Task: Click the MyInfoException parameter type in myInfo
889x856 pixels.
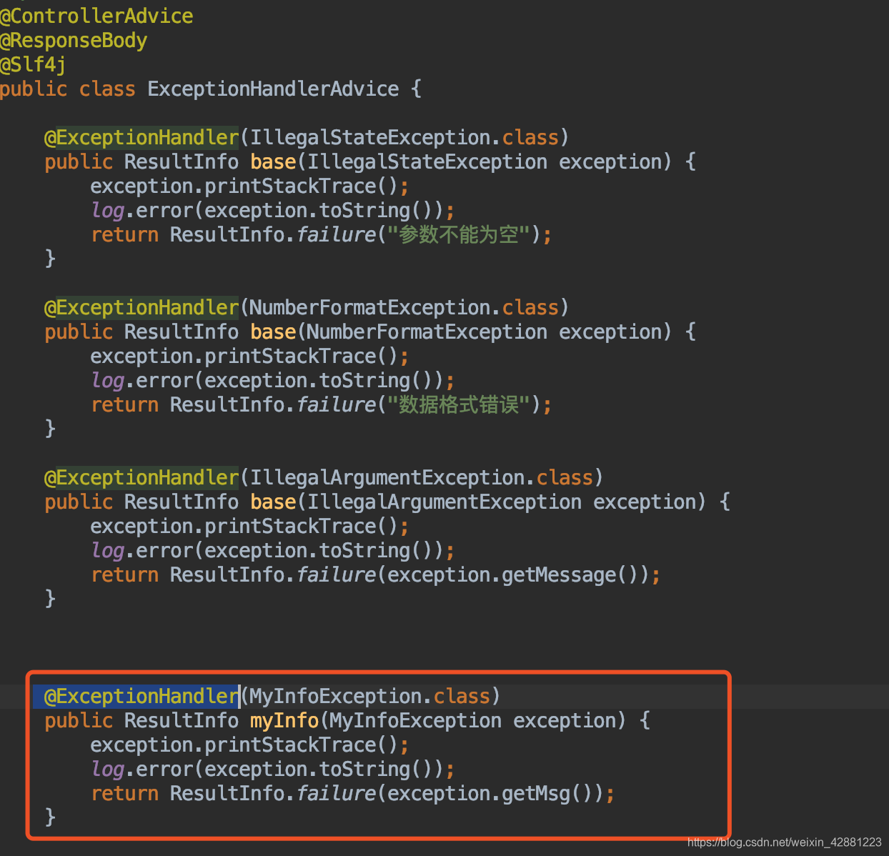Action: [416, 720]
